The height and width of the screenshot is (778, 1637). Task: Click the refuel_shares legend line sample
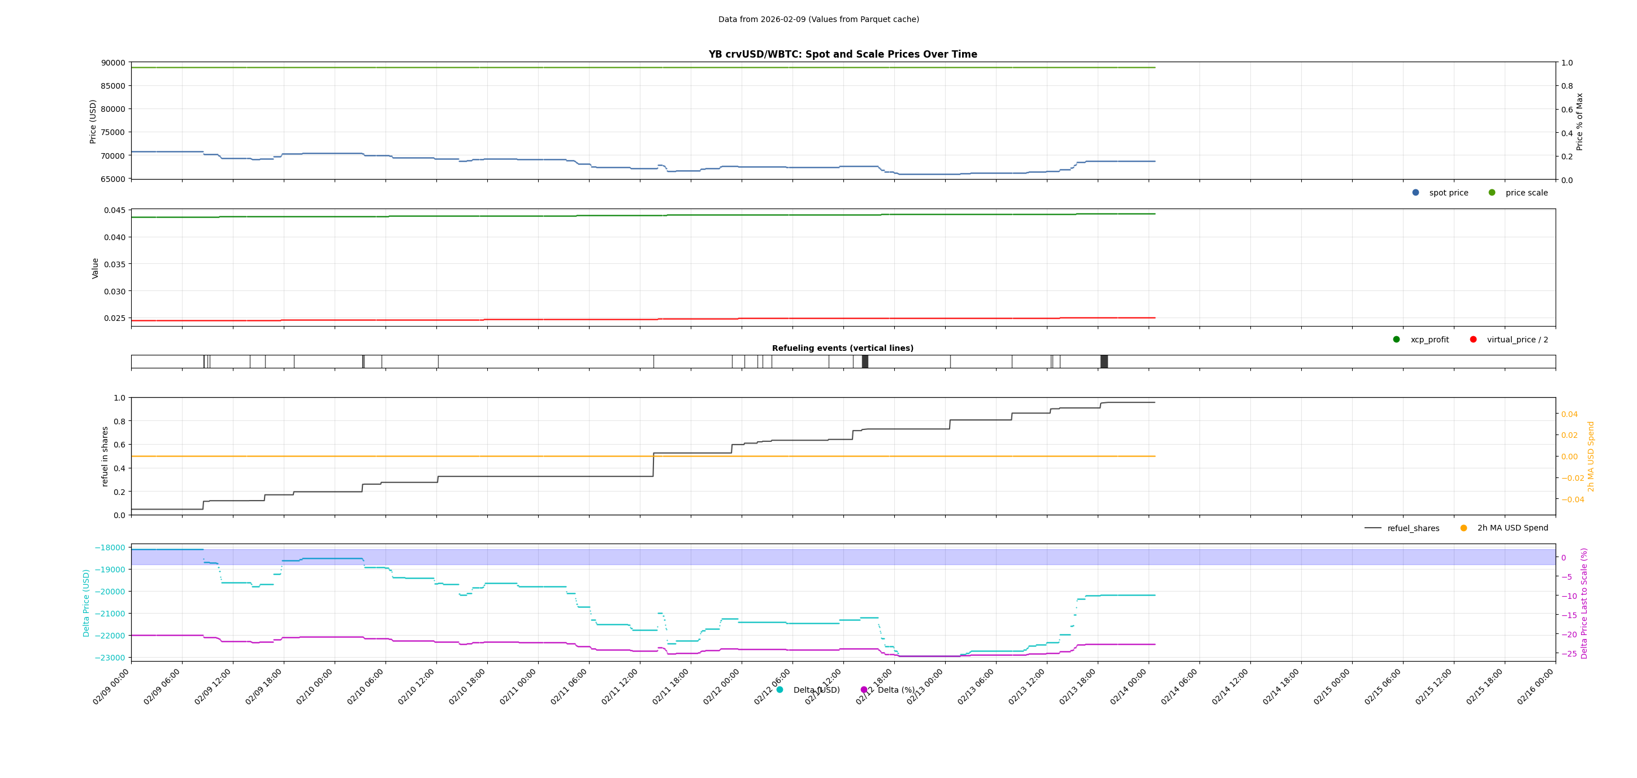click(x=1372, y=528)
